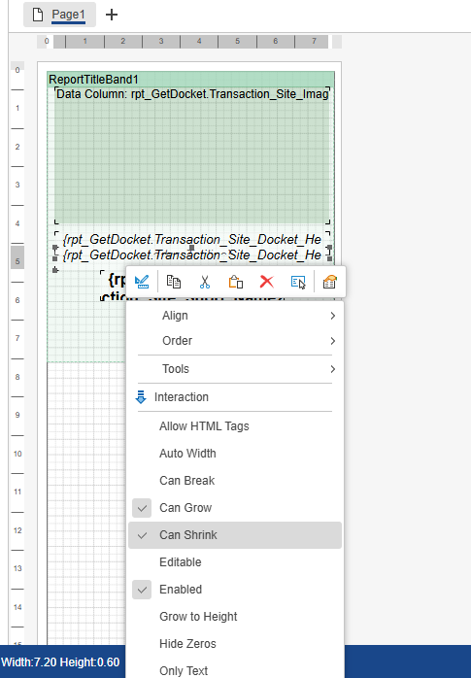Open the Order menu entry
The image size is (471, 678).
235,341
